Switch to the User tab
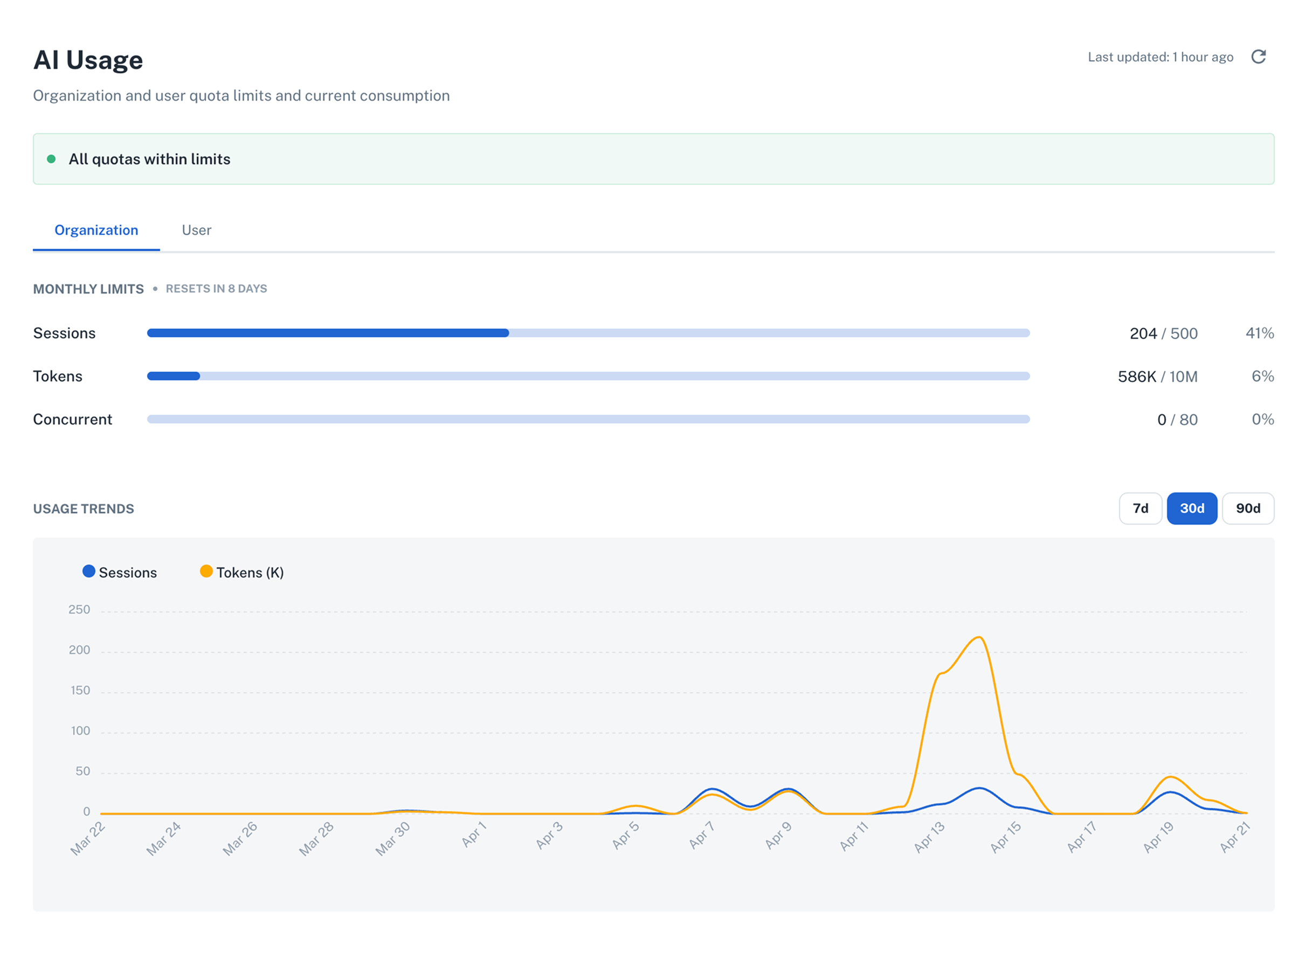The width and height of the screenshot is (1305, 974). (x=196, y=231)
